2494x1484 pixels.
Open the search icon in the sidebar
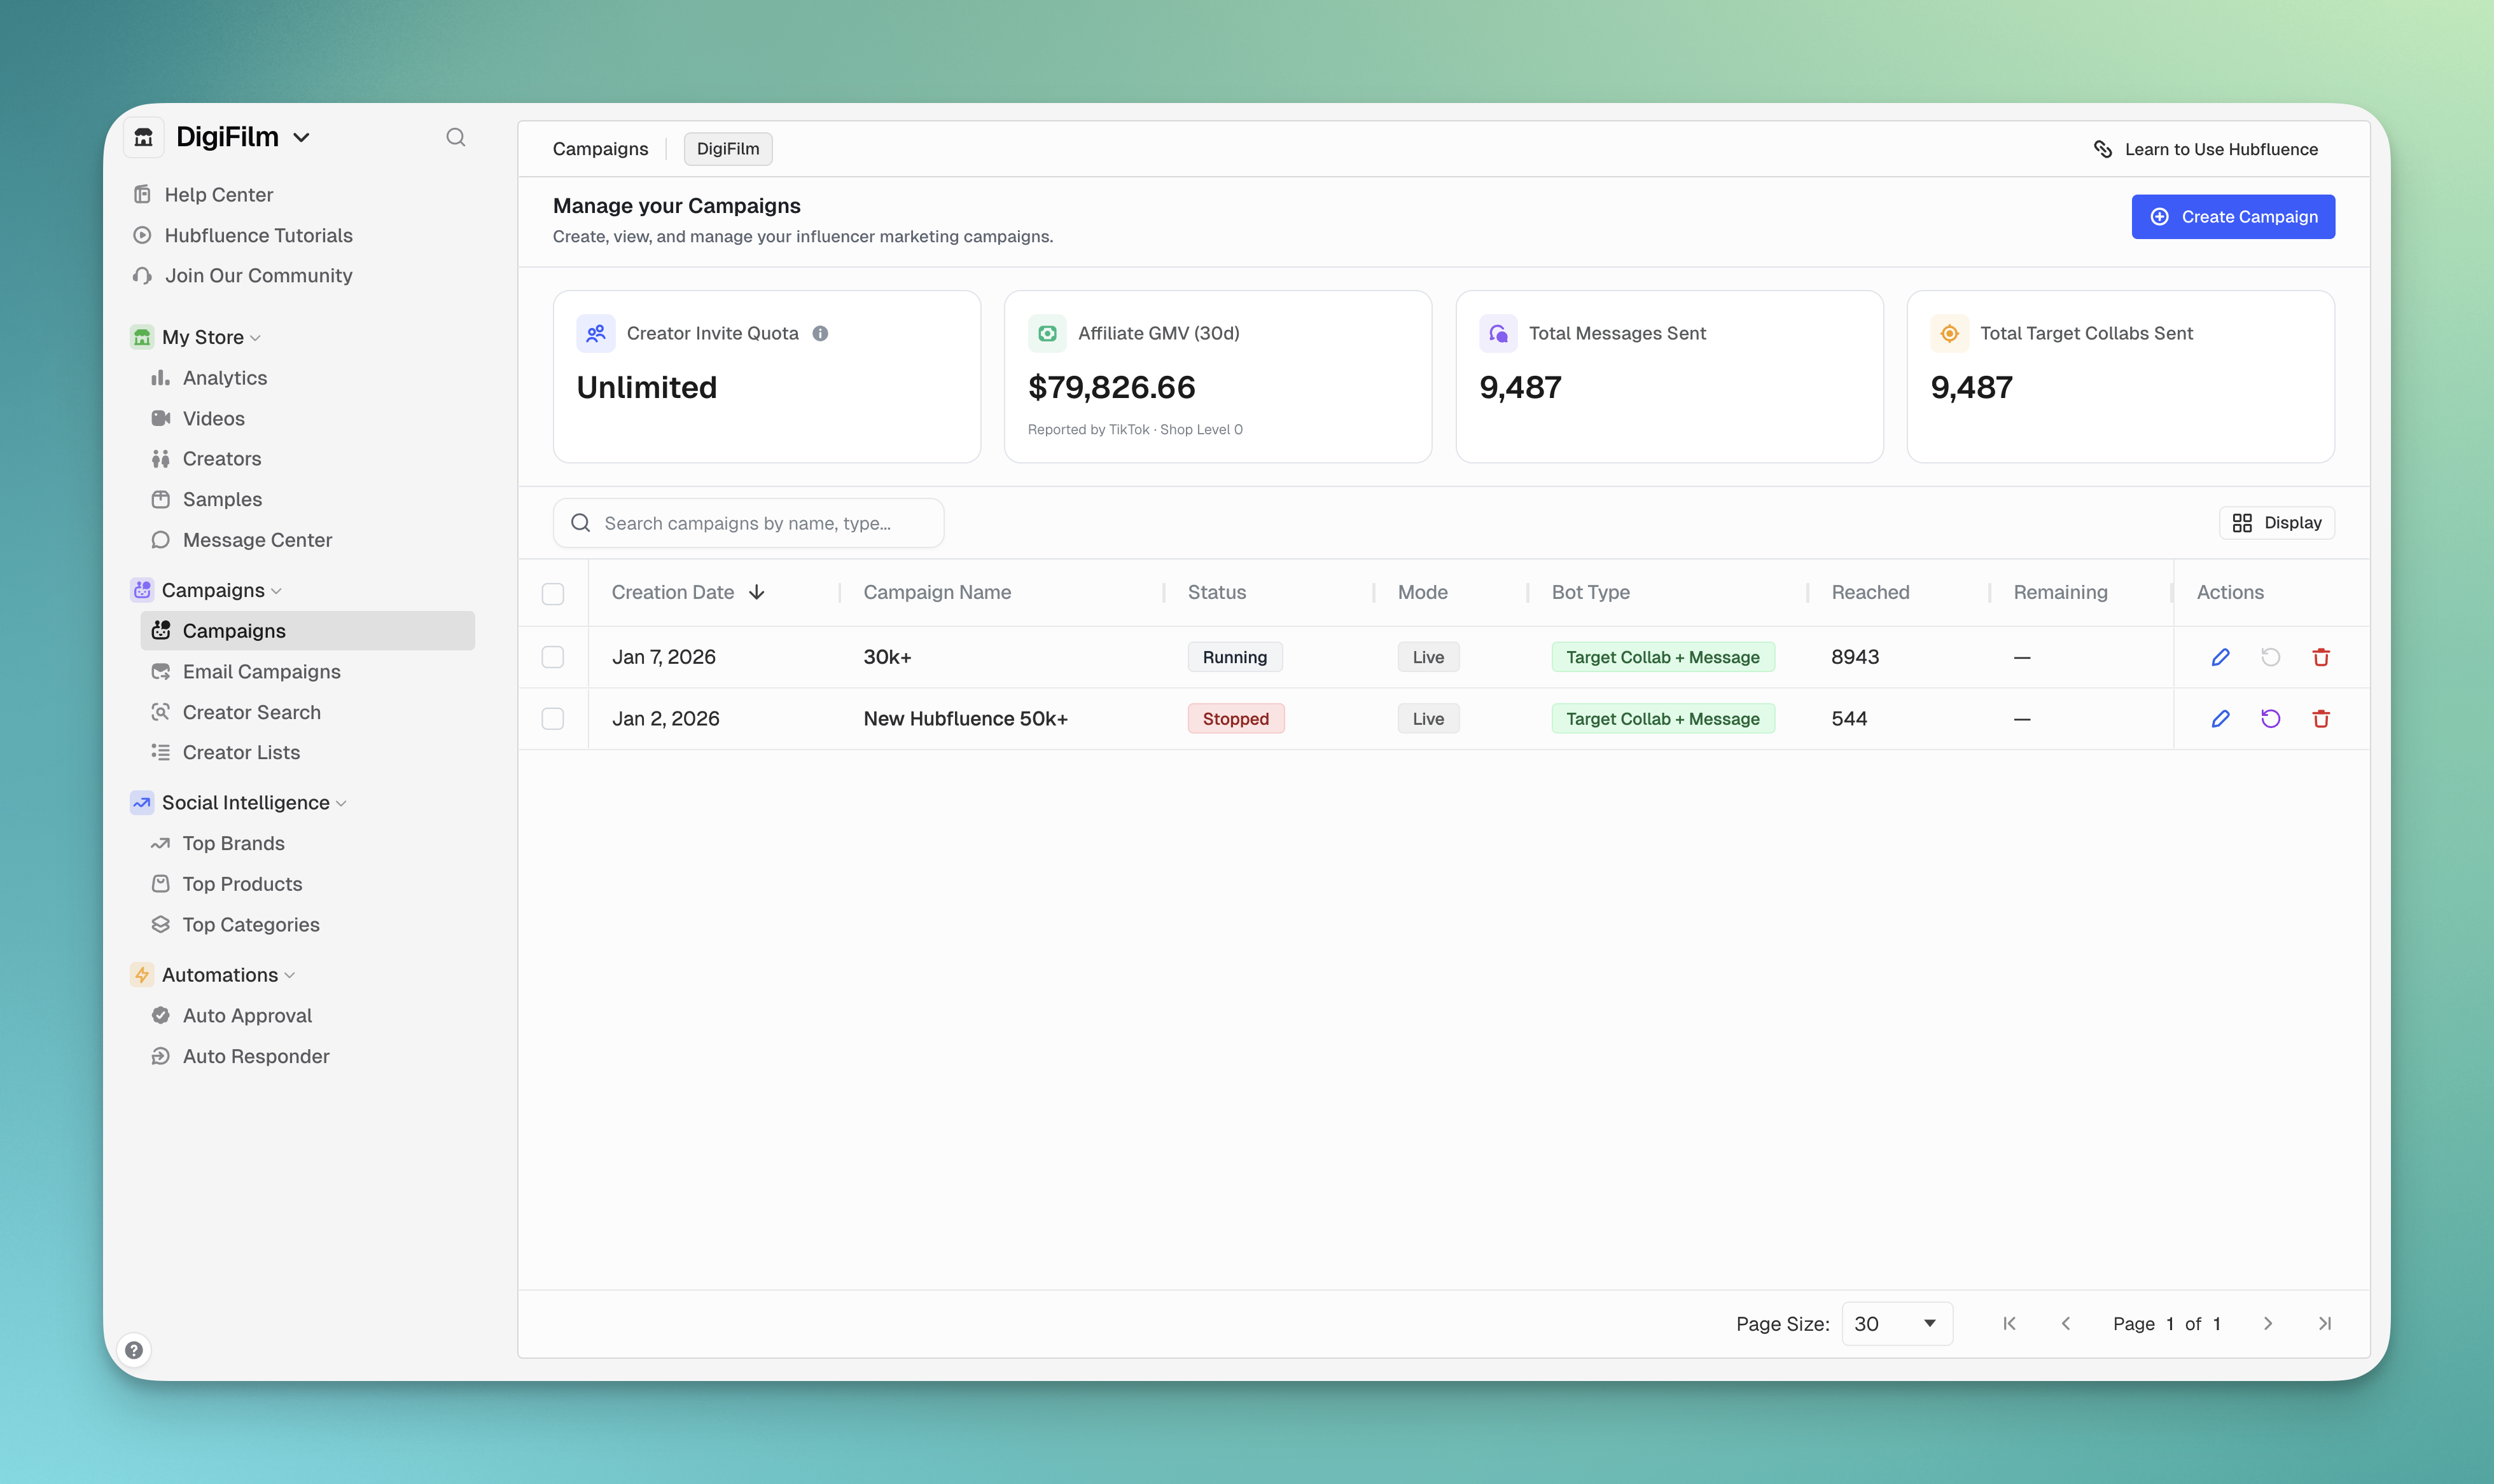(455, 137)
